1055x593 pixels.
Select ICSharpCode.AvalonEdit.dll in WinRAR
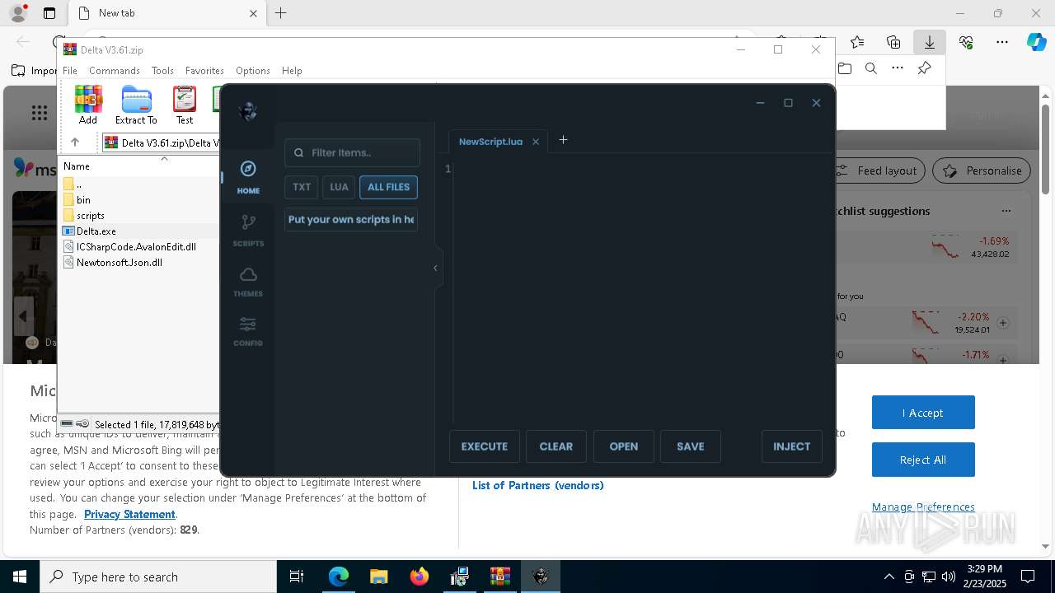[x=136, y=247]
